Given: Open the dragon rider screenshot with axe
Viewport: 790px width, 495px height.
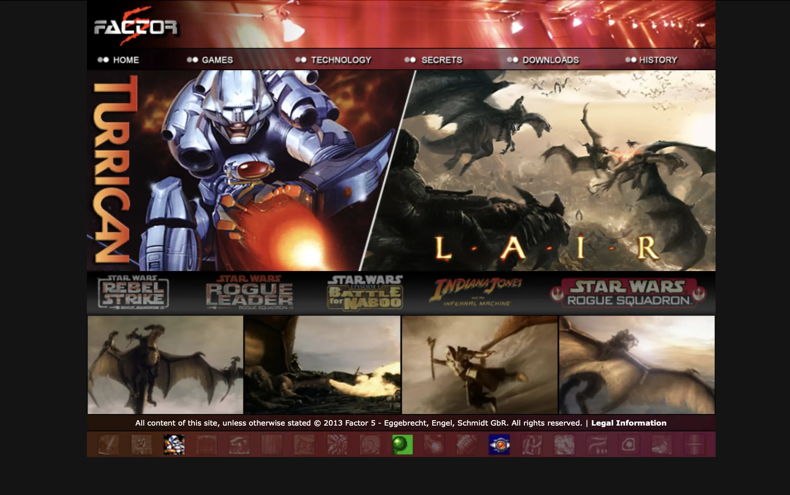Looking at the screenshot, I should click(x=480, y=364).
